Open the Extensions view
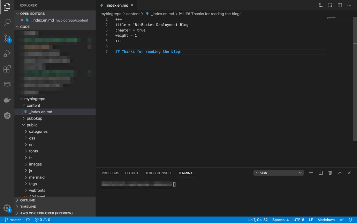This screenshot has height=223, width=357. click(x=7, y=69)
